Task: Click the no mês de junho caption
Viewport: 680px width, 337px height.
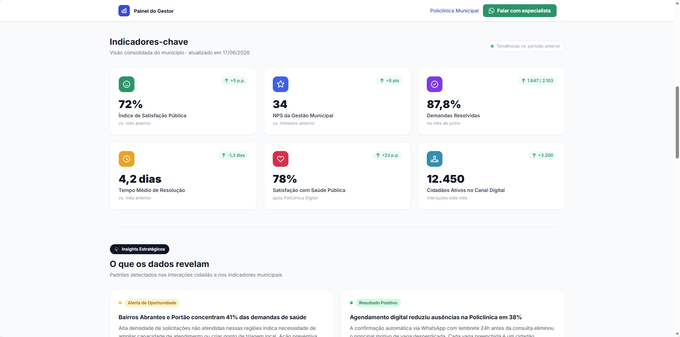Action: tap(443, 123)
